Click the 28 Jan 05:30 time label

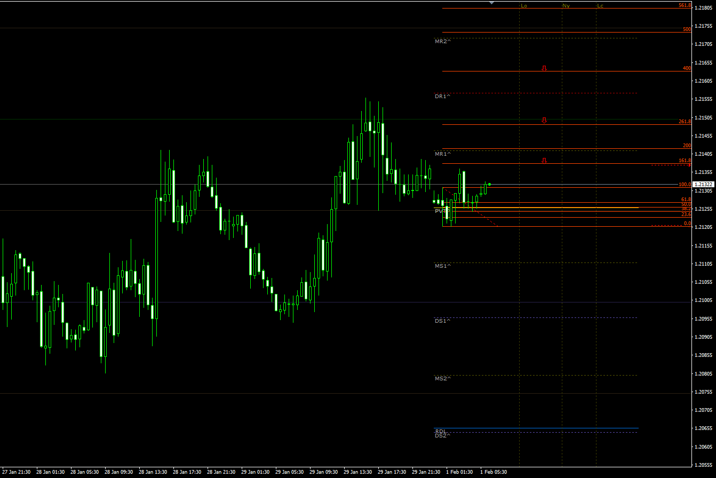tap(85, 472)
